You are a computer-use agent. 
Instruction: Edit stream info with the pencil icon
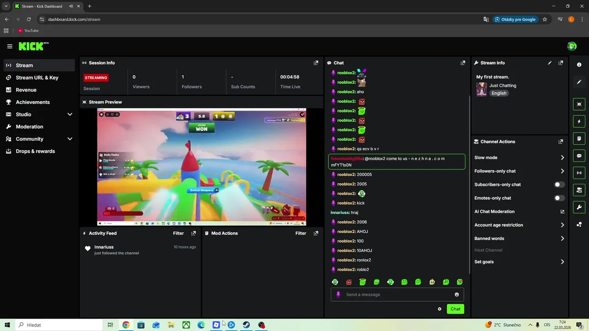(x=549, y=63)
